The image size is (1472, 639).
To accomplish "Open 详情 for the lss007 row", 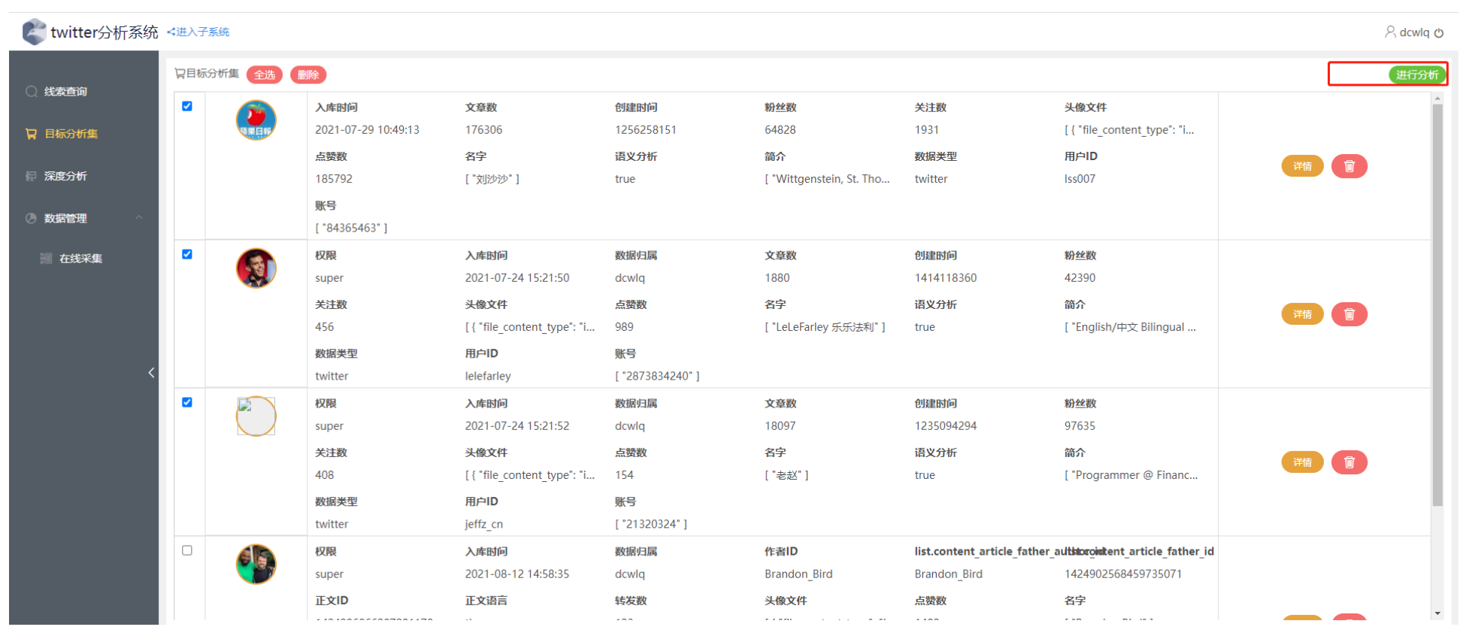I will [1302, 166].
